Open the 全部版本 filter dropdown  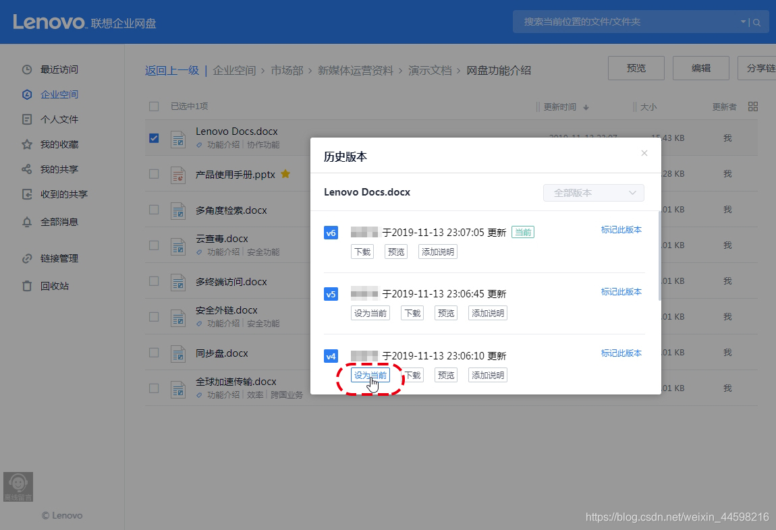pos(593,193)
